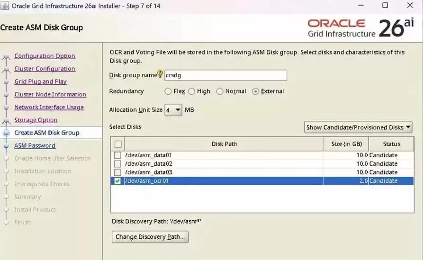Screen dimensions: 424x260
Task: Click the installer window title bar icon
Action: (x=5, y=5)
